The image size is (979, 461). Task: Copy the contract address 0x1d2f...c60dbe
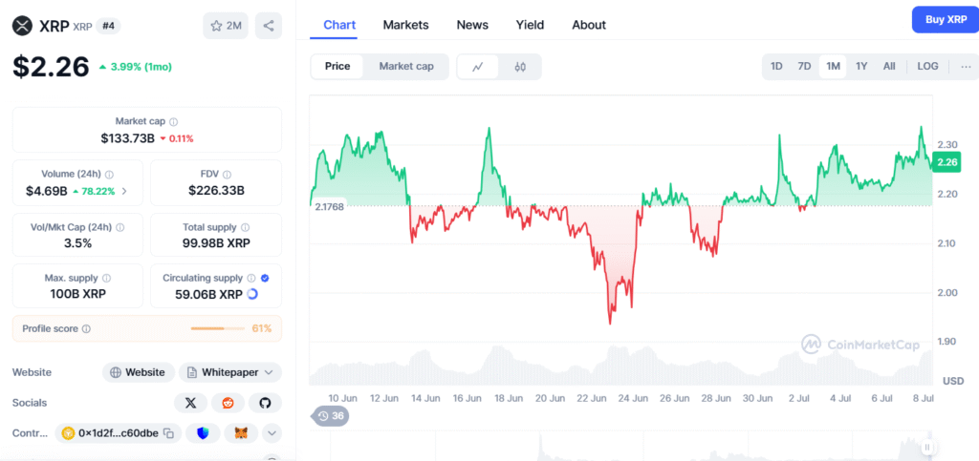coord(168,433)
